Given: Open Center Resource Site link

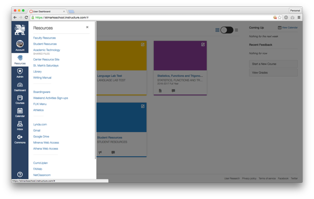Looking at the screenshot, I should (x=46, y=60).
